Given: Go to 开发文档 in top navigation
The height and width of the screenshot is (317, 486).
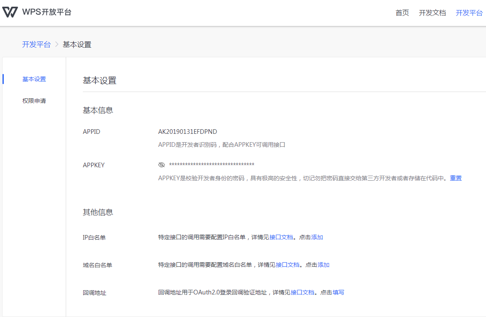Looking at the screenshot, I should coord(432,13).
